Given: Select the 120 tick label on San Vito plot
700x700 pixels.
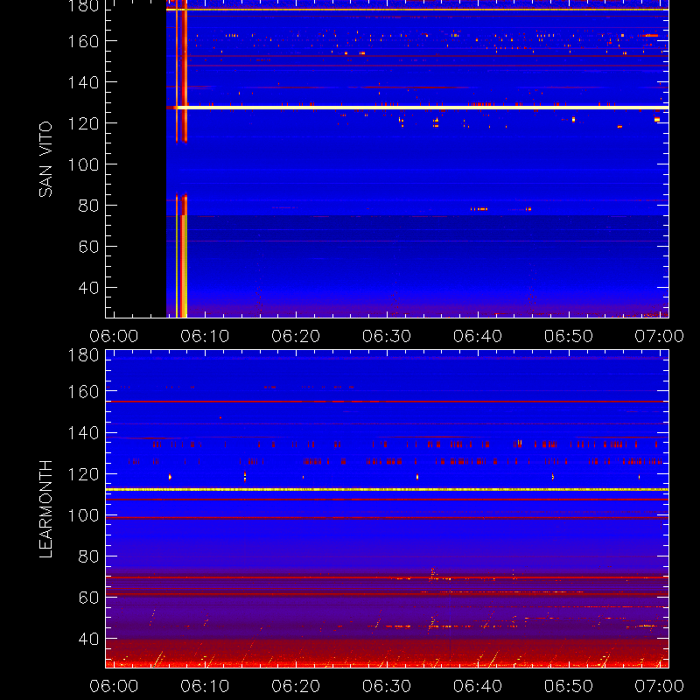Looking at the screenshot, I should coord(83,123).
